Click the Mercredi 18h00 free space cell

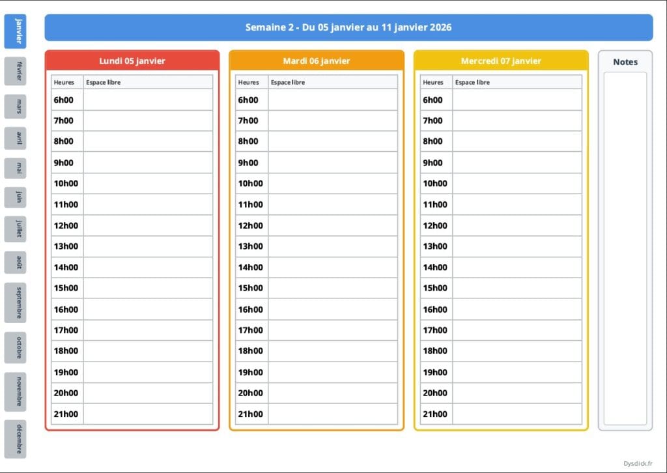517,351
